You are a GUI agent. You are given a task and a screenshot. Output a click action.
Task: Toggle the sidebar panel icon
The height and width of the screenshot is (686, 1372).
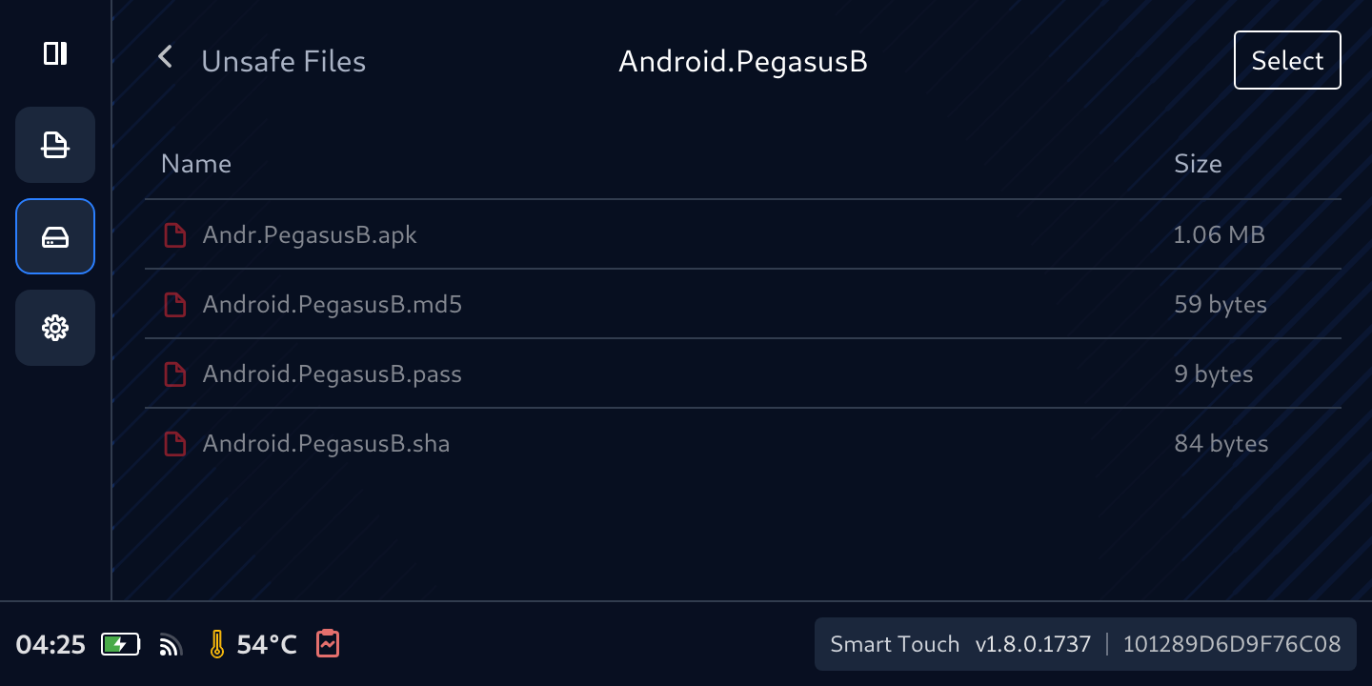[55, 53]
